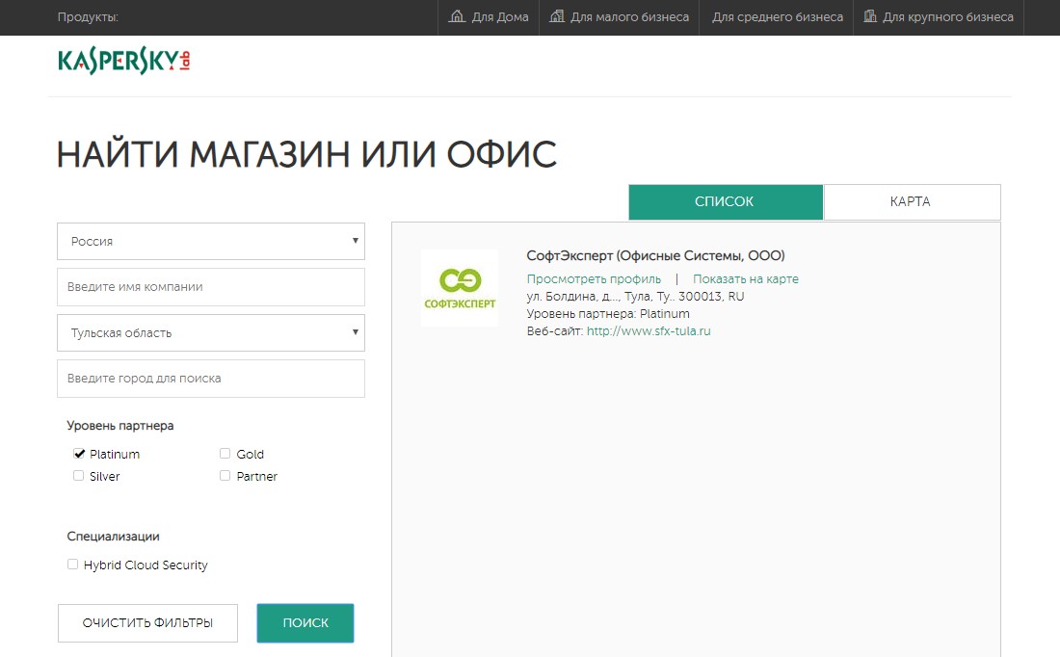The width and height of the screenshot is (1060, 657).
Task: Click the building icon beside Для малого бизнеса
Action: pos(557,16)
